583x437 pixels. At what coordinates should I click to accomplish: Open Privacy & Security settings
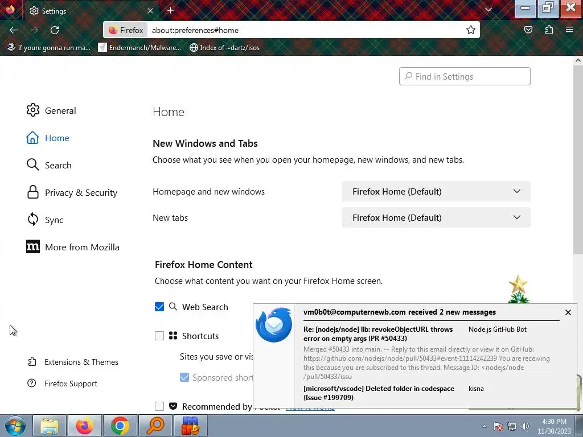click(x=72, y=192)
